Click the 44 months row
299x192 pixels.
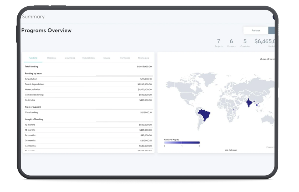point(88,146)
